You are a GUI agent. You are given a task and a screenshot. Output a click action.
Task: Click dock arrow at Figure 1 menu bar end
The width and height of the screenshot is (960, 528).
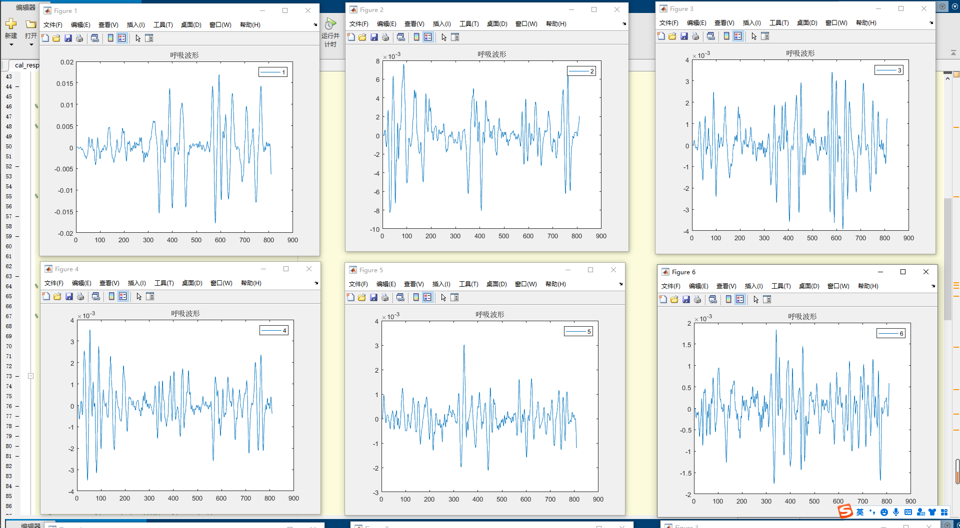click(x=315, y=25)
